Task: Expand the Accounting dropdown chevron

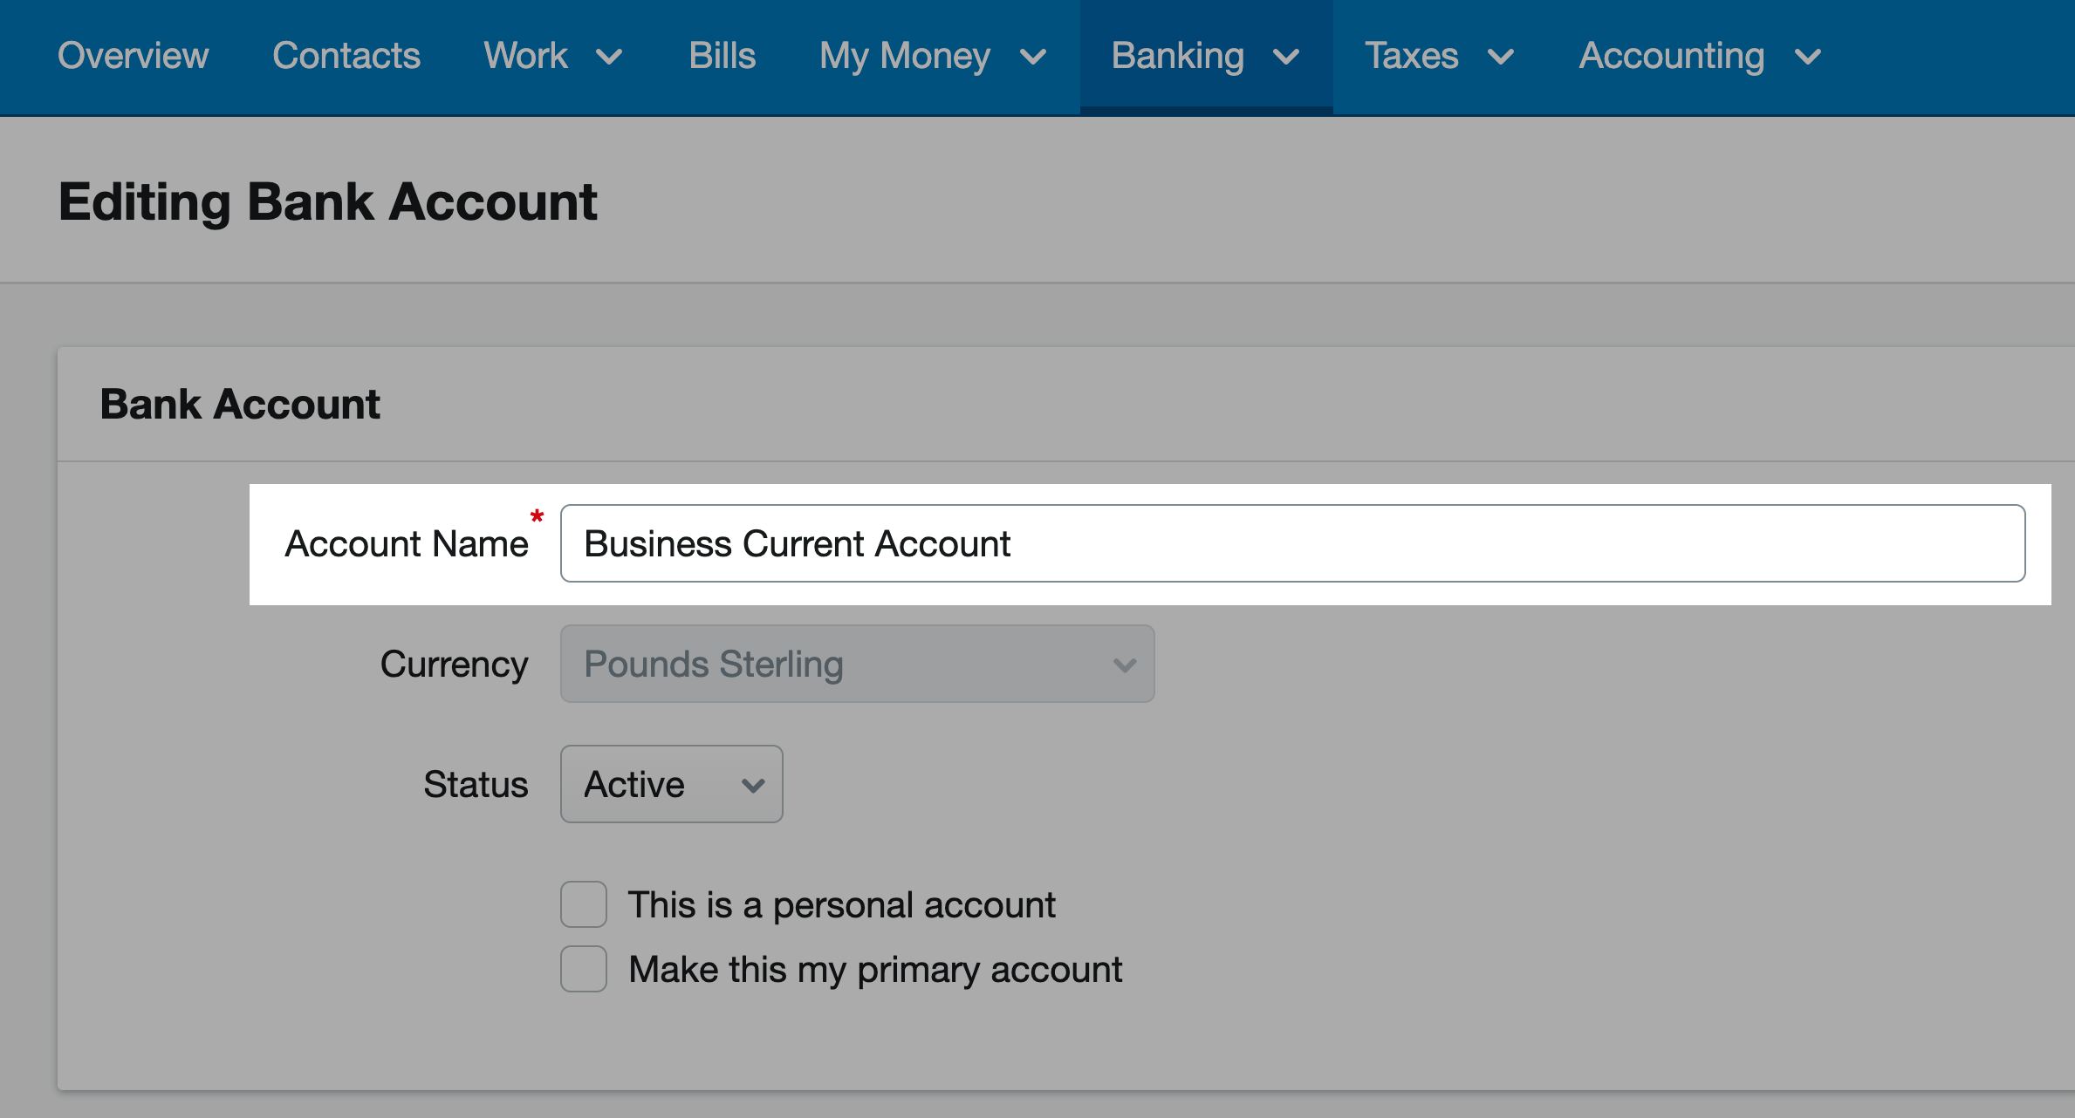Action: [x=1807, y=58]
